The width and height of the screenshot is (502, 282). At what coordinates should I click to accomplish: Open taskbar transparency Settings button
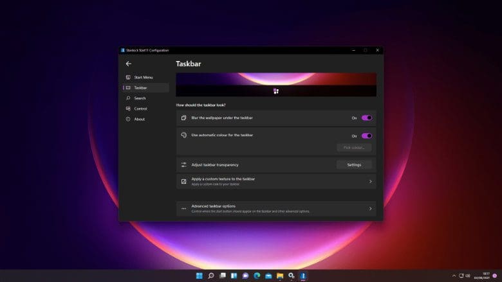[x=354, y=164]
